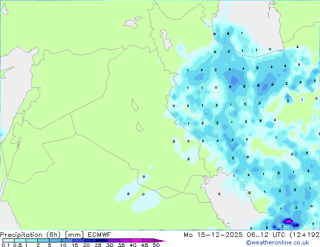Click the '21' value label near the magenta peak
This screenshot has height=247, width=320.
pyautogui.click(x=297, y=225)
